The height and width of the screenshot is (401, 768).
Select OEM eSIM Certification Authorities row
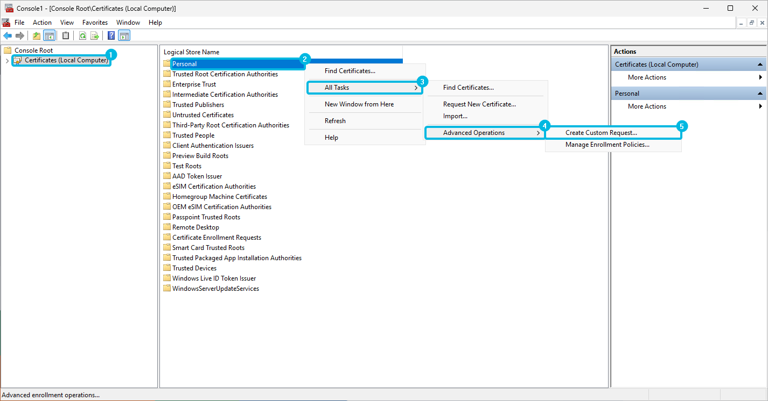tap(218, 207)
